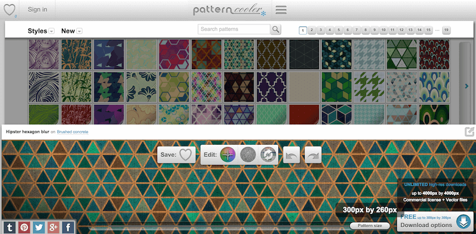Screen dimensions: 476x234
Task: Select the purple swirl rose thumbnail
Action: (x=44, y=54)
